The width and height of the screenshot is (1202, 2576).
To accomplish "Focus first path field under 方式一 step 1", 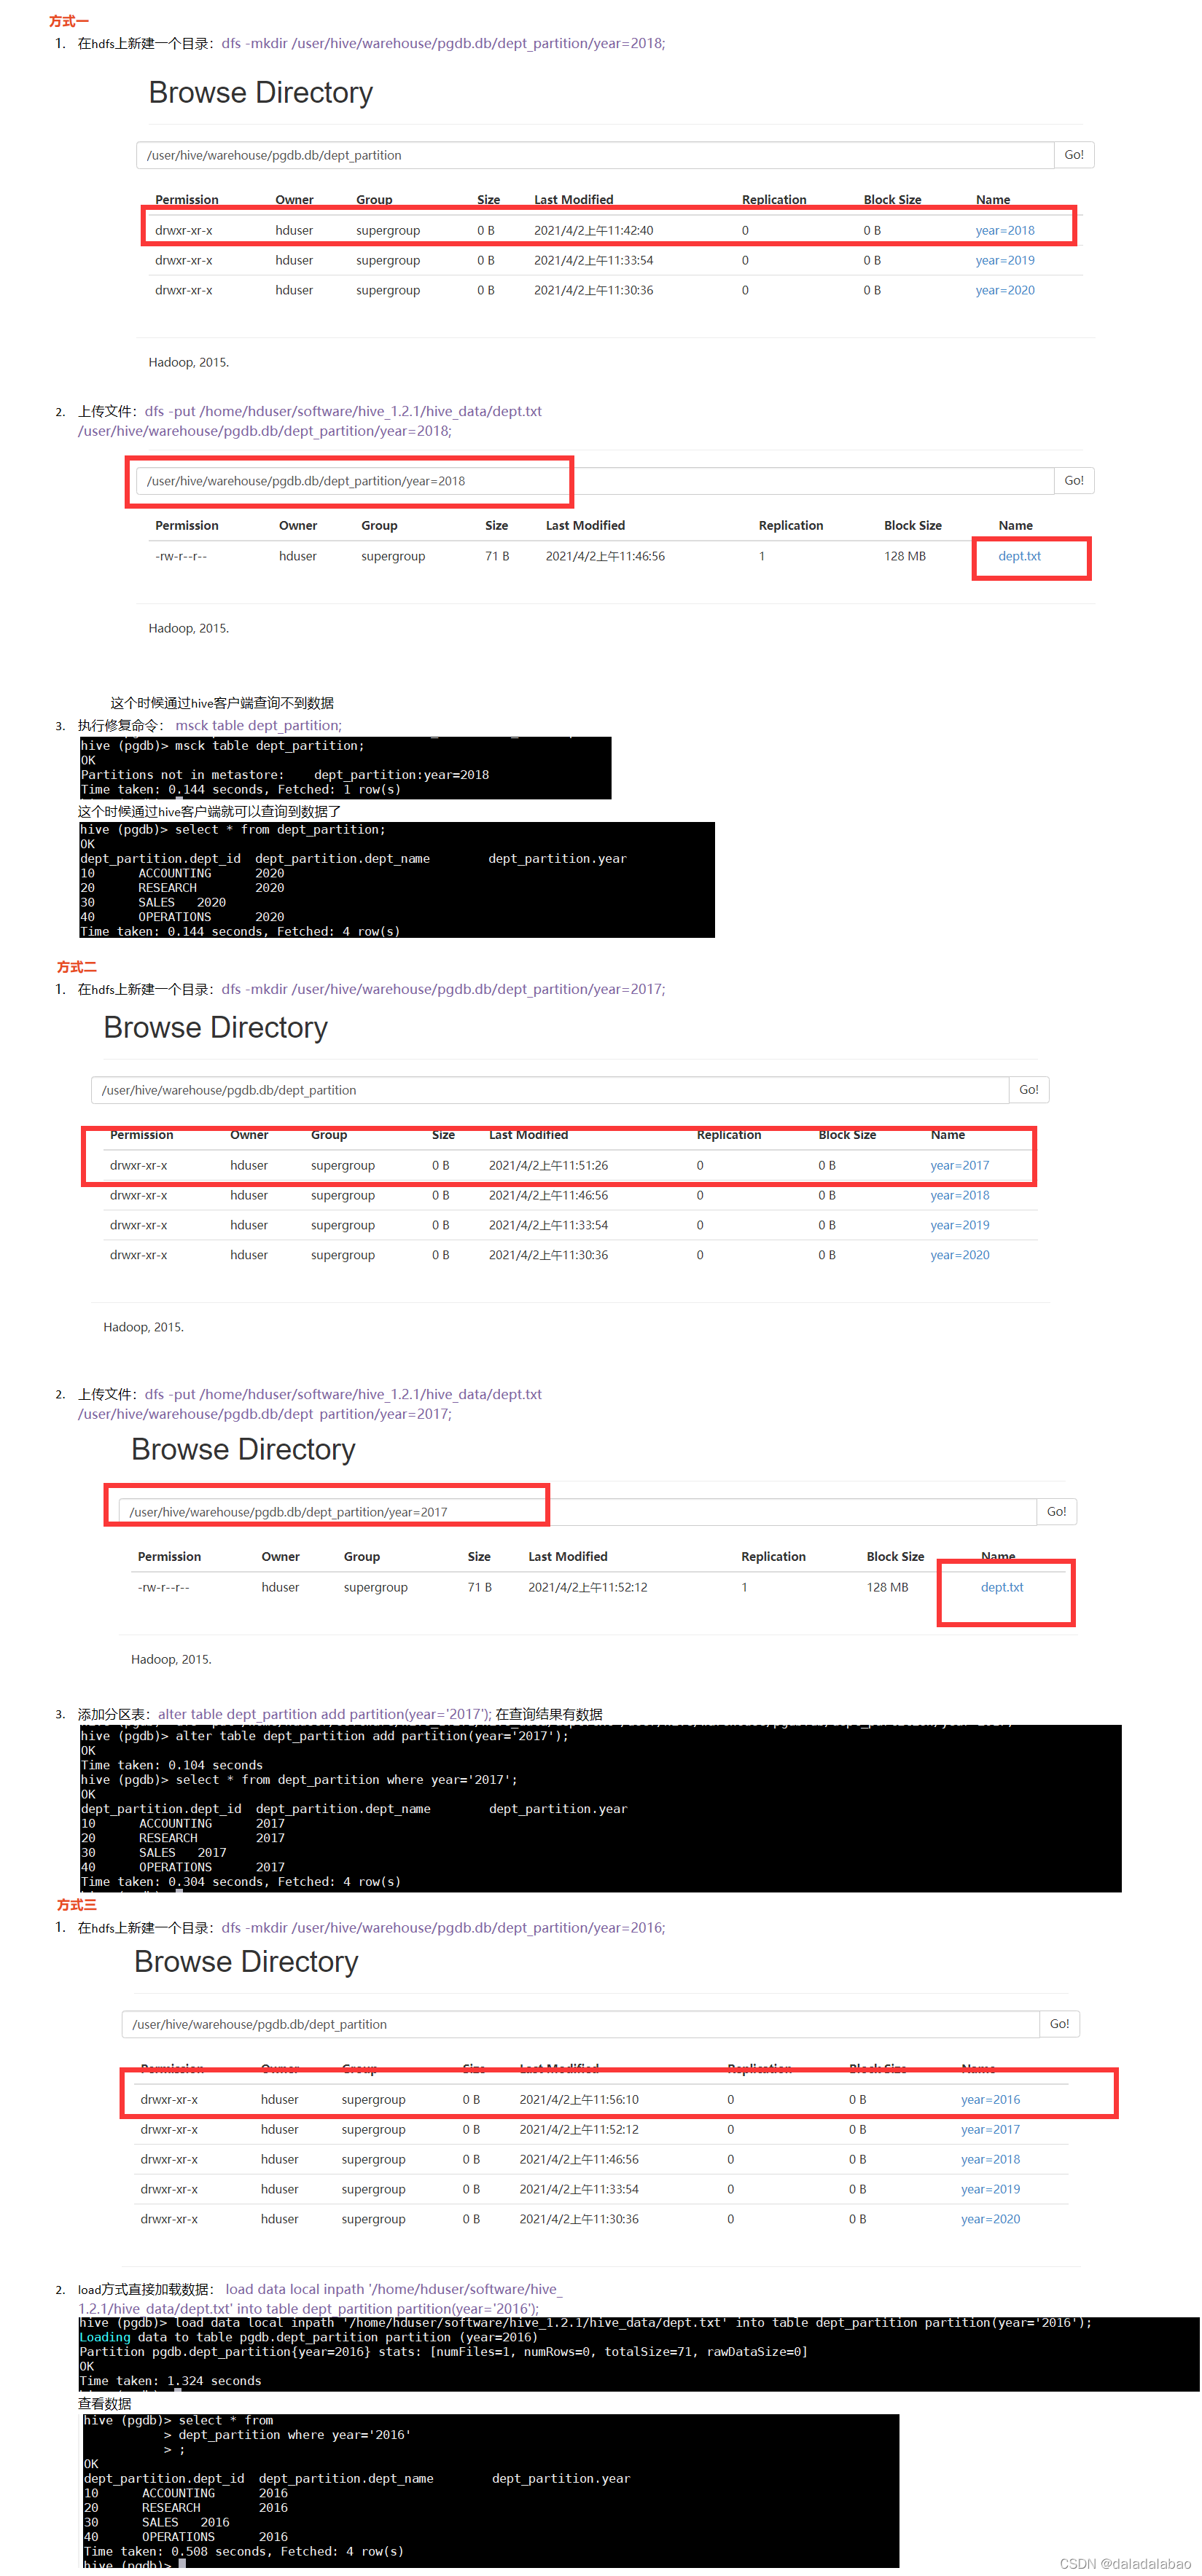I will point(595,155).
